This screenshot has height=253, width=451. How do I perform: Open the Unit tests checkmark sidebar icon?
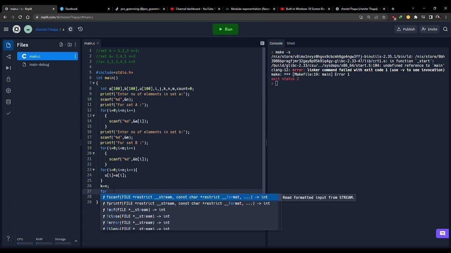(8, 113)
